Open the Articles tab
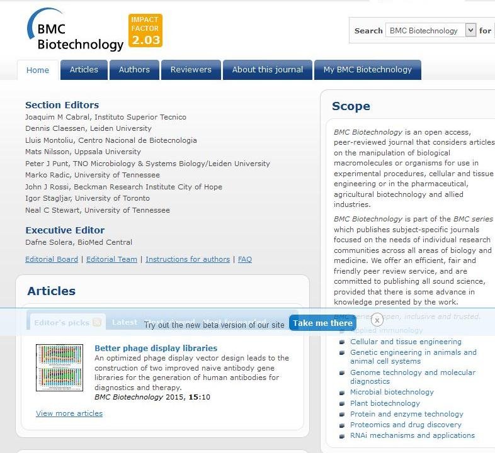The width and height of the screenshot is (495, 453). tap(84, 70)
